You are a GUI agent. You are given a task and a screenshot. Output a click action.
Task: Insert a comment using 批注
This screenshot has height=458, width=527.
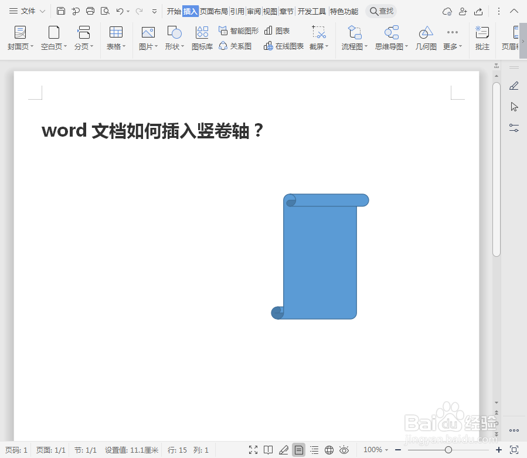(x=482, y=36)
